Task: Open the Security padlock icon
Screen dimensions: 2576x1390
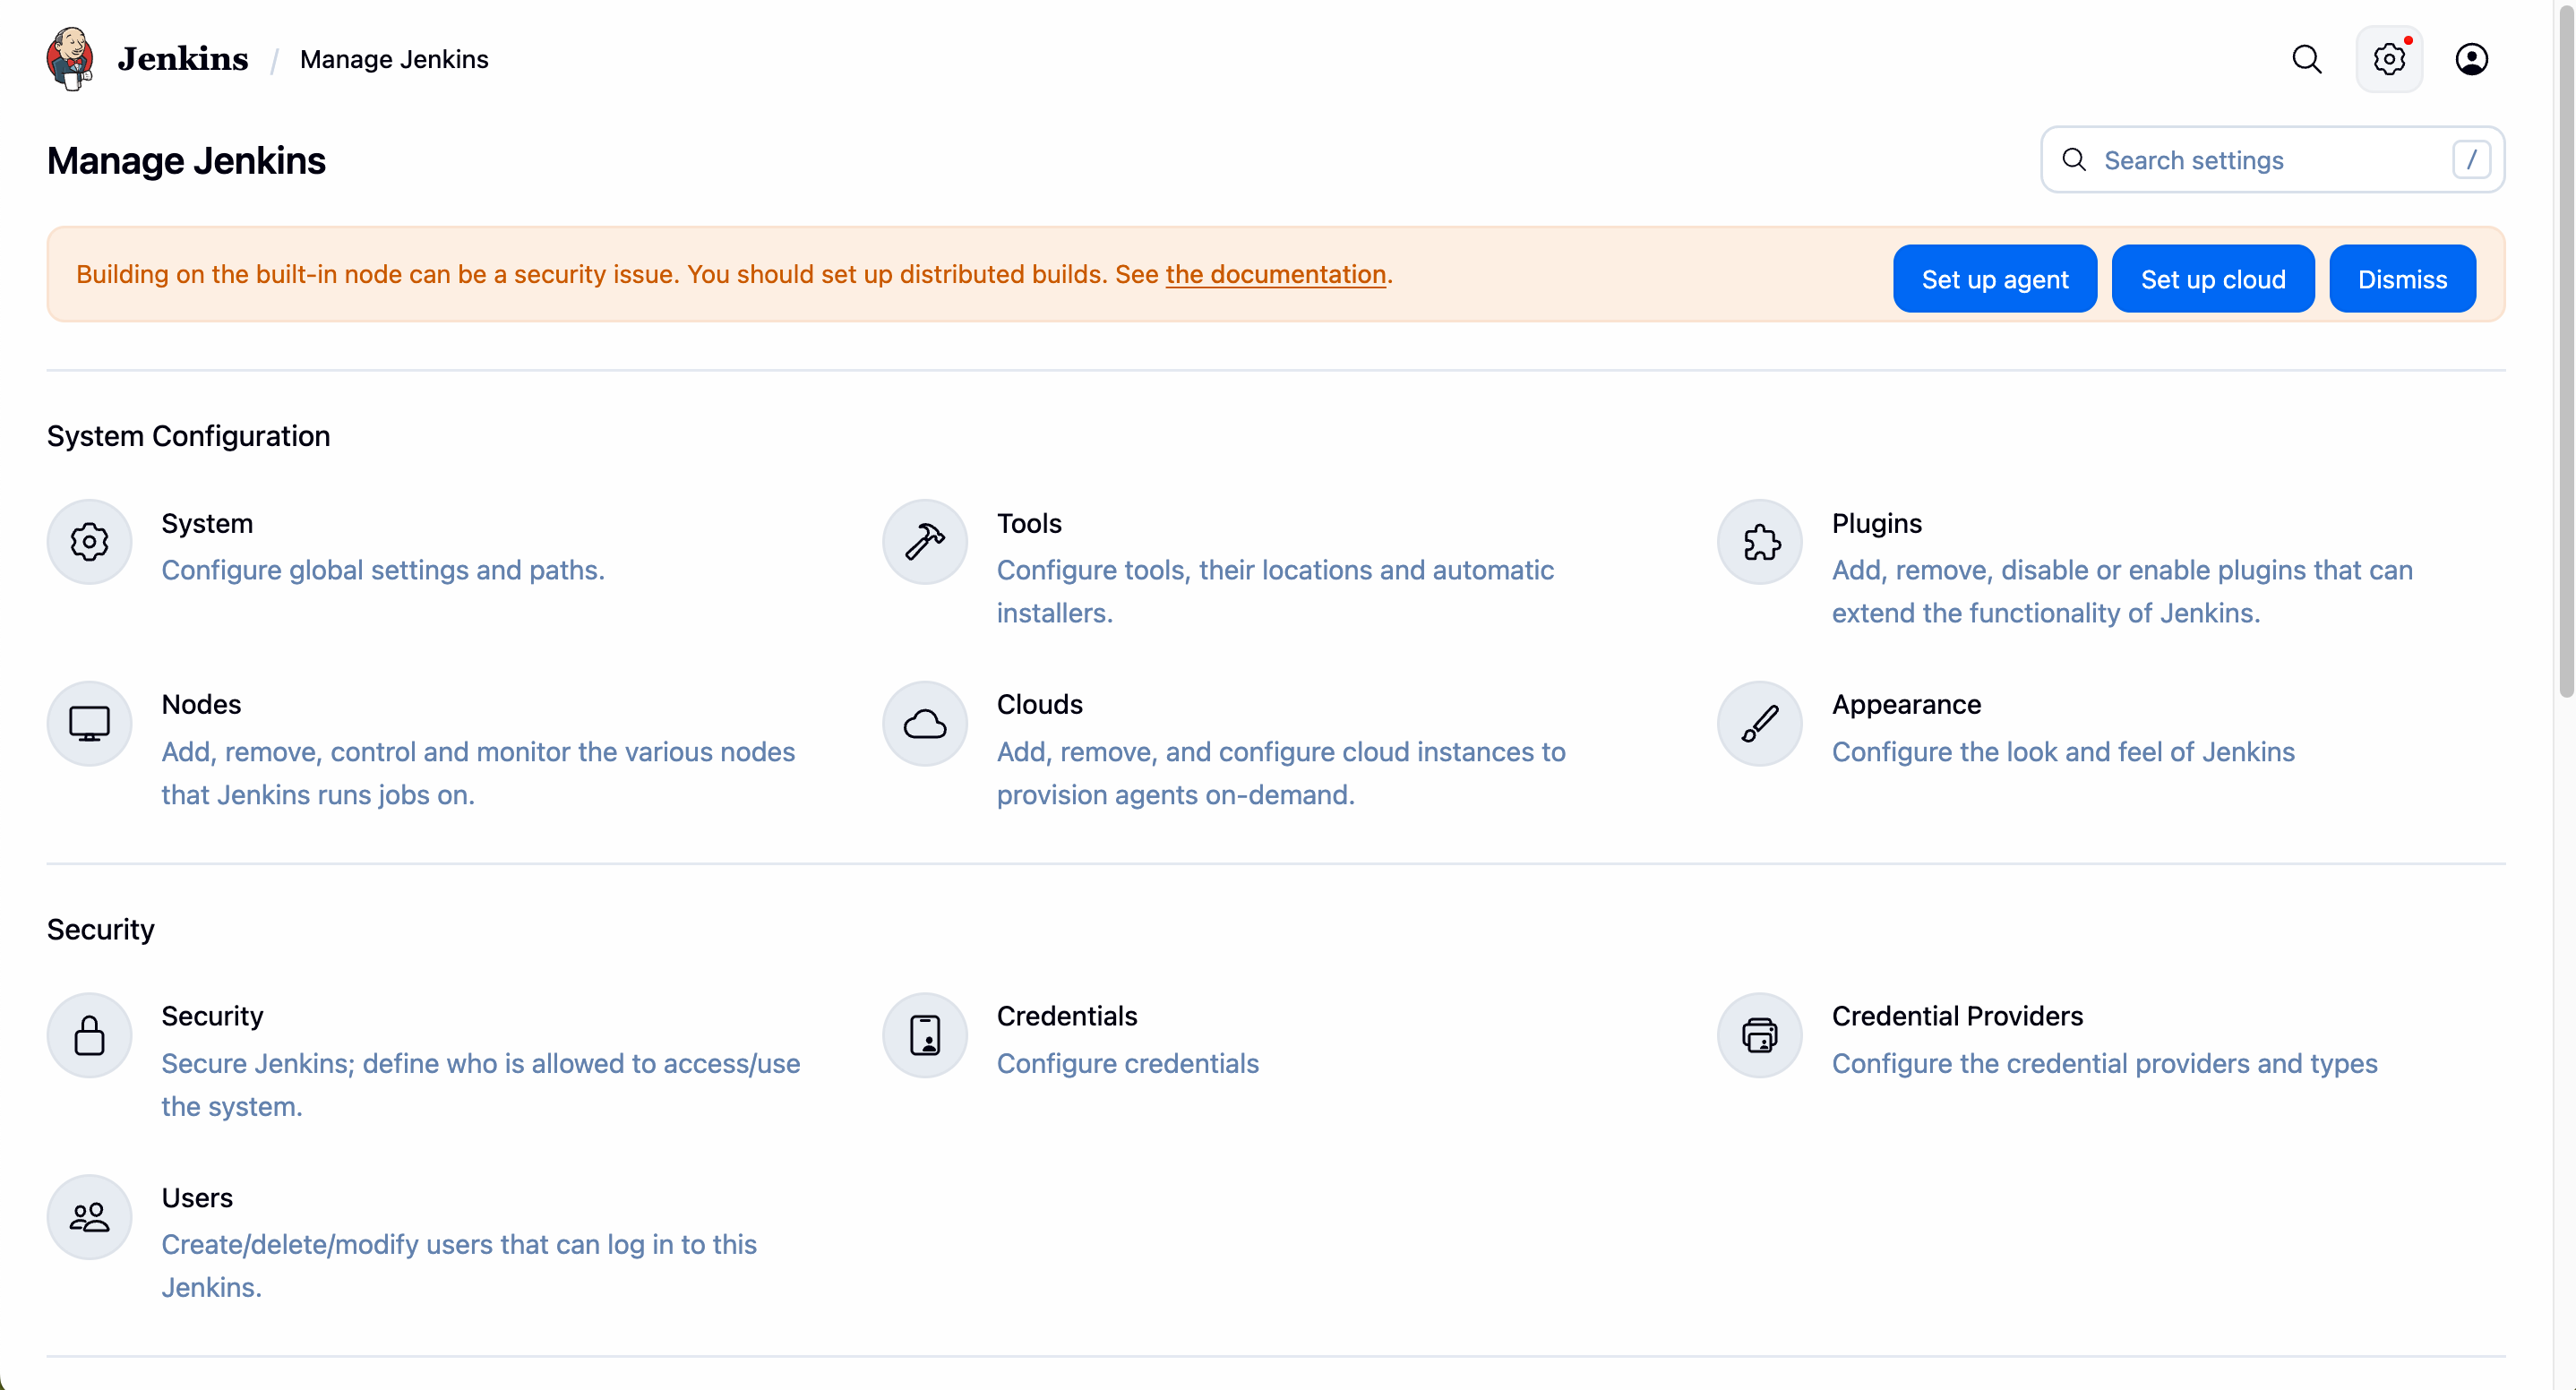Action: click(x=89, y=1035)
